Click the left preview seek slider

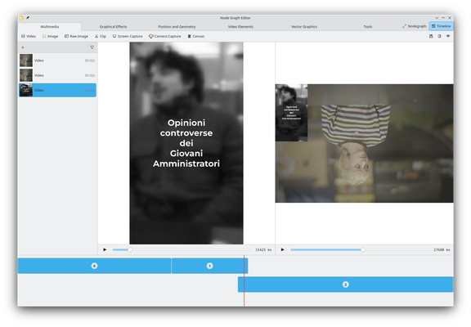coord(182,249)
